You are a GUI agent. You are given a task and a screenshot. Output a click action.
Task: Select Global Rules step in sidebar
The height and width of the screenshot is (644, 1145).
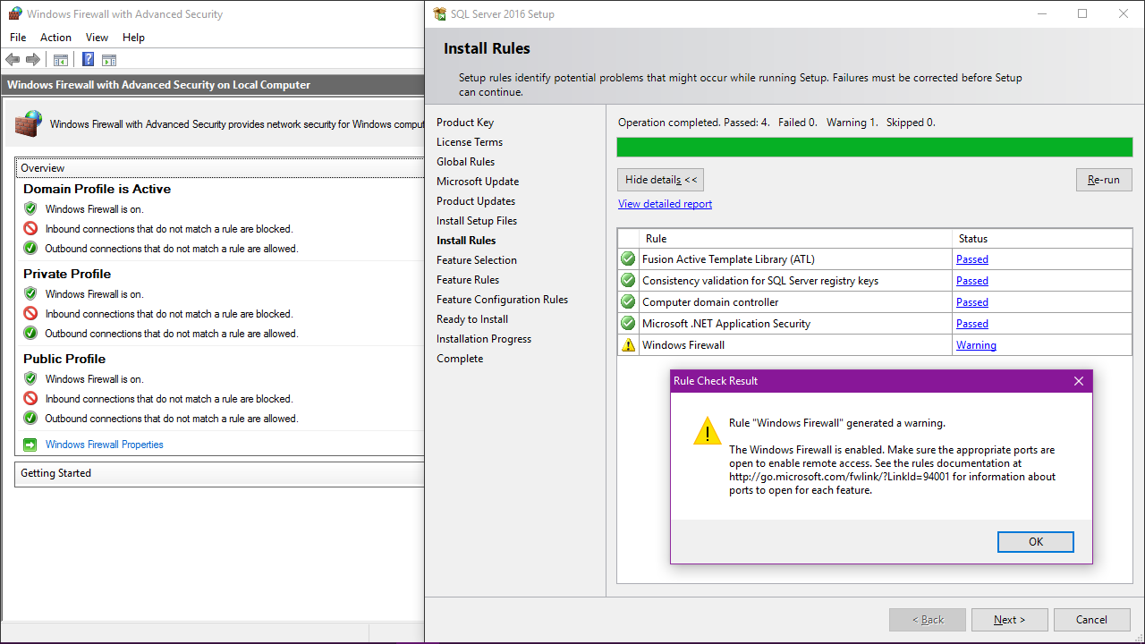[465, 162]
